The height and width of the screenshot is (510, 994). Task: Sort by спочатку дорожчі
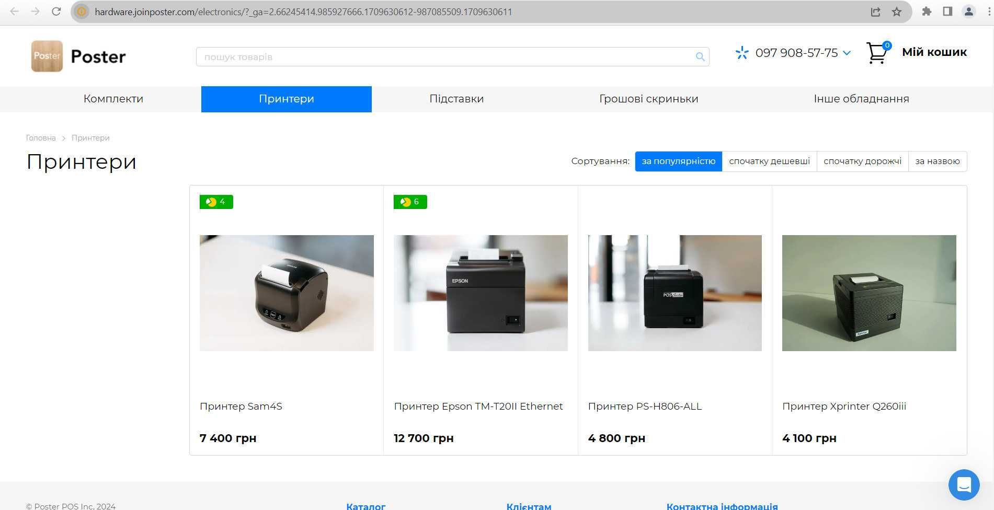pyautogui.click(x=862, y=161)
